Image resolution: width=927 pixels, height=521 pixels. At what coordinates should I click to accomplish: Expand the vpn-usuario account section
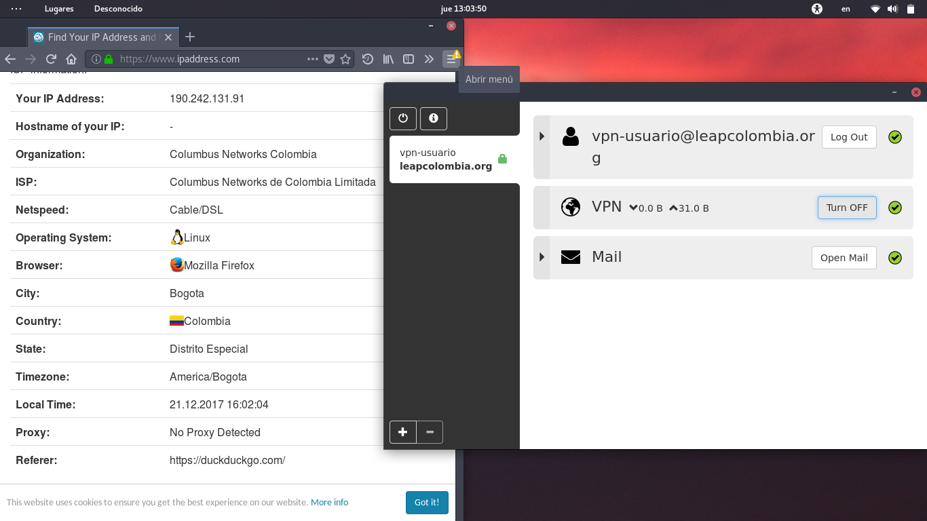point(542,136)
